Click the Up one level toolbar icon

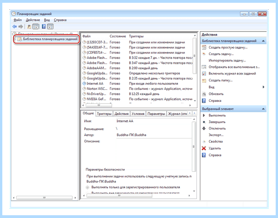29,27
